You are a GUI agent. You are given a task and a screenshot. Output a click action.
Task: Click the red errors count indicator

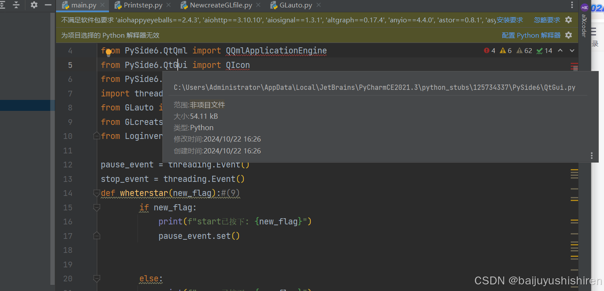[489, 51]
